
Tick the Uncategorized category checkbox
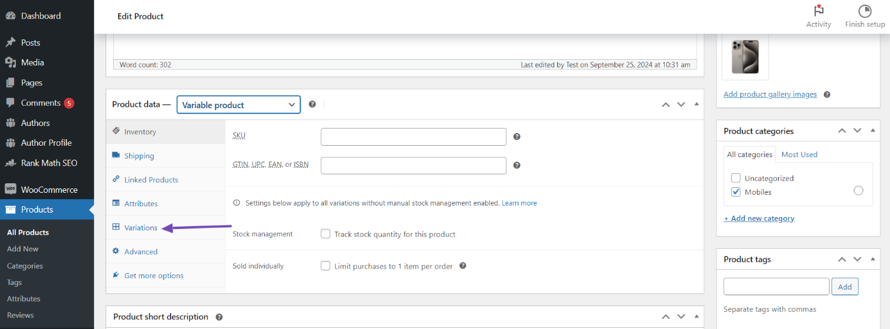coord(736,178)
